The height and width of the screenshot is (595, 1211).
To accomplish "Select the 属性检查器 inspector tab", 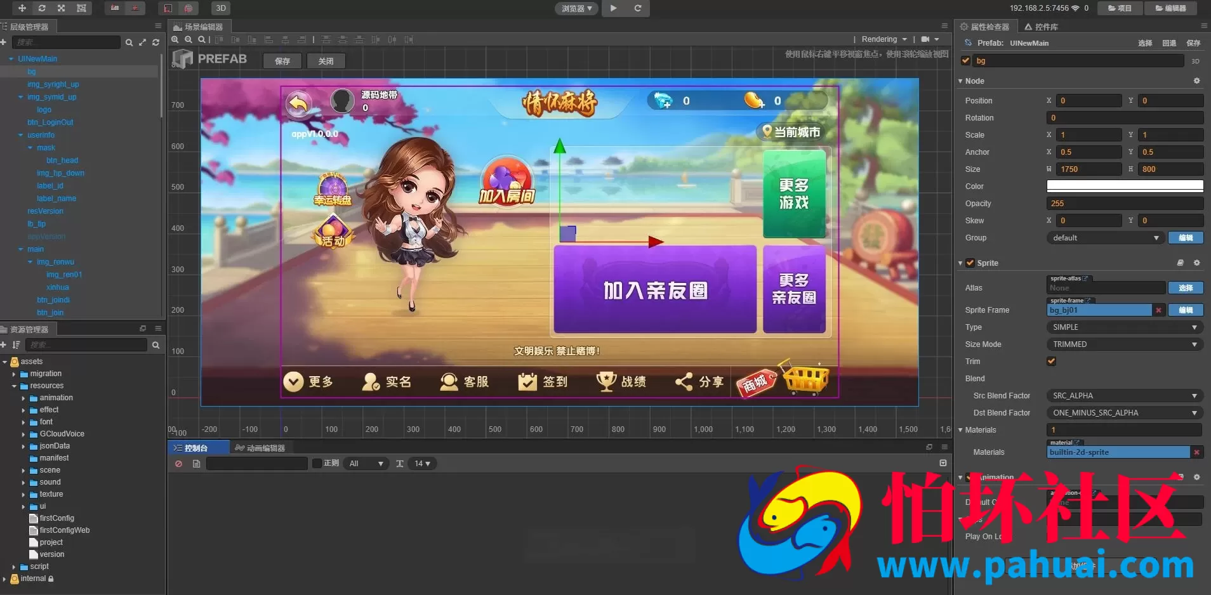I will tap(984, 27).
